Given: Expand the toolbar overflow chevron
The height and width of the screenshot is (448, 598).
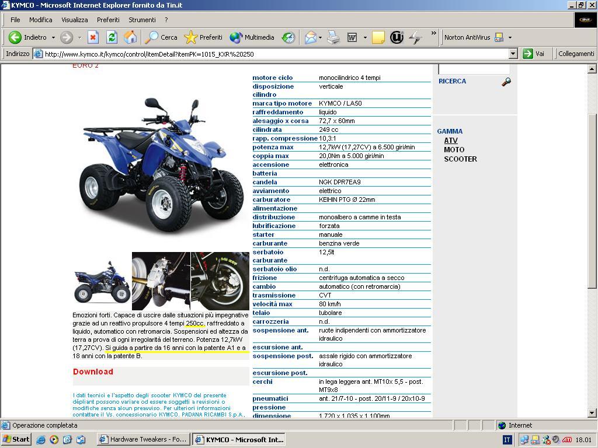Looking at the screenshot, I should [434, 33].
